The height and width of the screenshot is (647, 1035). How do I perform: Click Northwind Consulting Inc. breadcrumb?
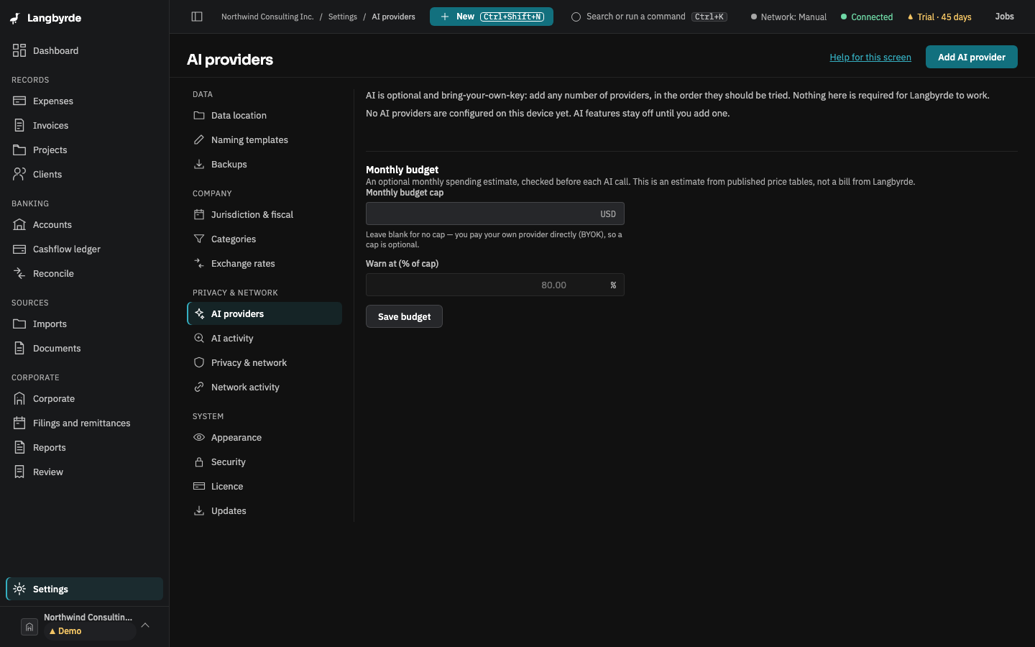point(267,17)
